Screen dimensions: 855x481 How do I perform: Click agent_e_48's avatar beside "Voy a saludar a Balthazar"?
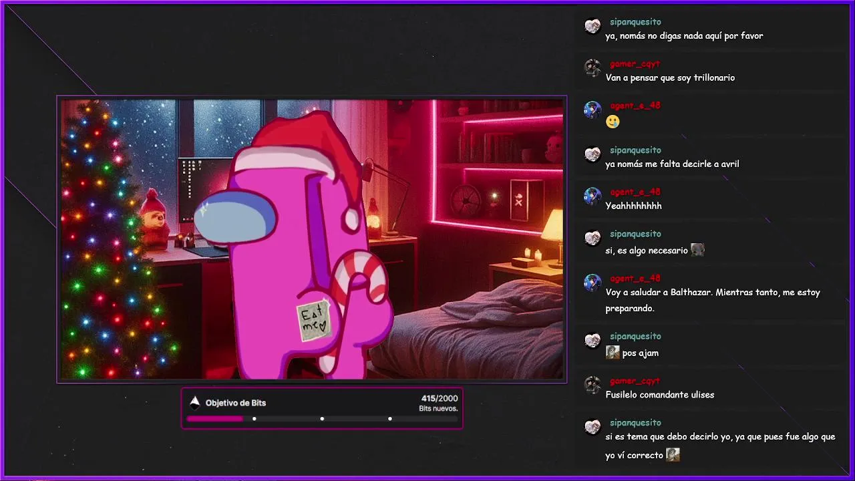pyautogui.click(x=592, y=283)
